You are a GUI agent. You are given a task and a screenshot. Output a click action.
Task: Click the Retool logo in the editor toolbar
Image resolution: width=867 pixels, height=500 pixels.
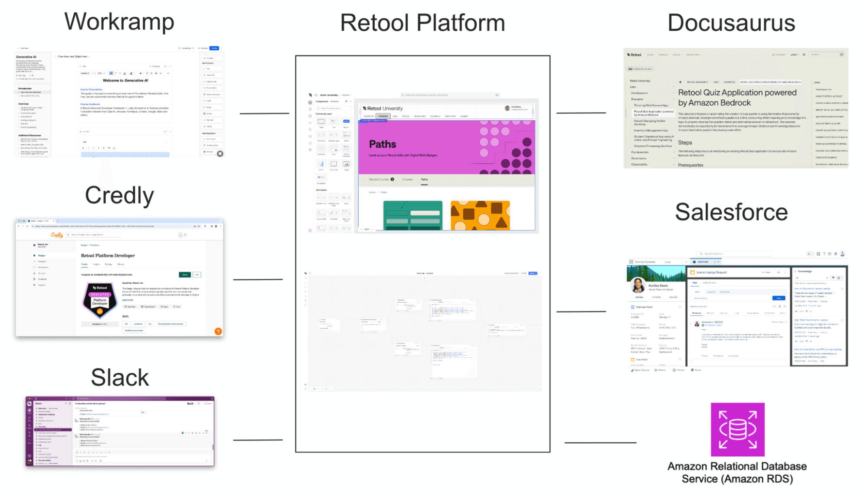tap(310, 95)
